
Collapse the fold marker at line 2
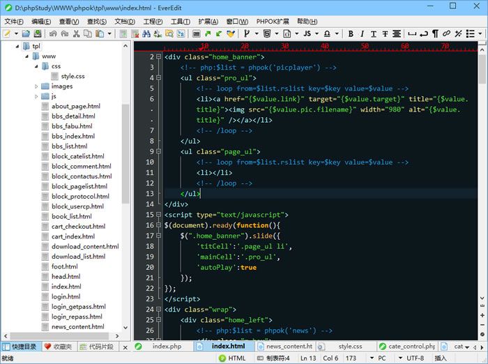(x=159, y=57)
